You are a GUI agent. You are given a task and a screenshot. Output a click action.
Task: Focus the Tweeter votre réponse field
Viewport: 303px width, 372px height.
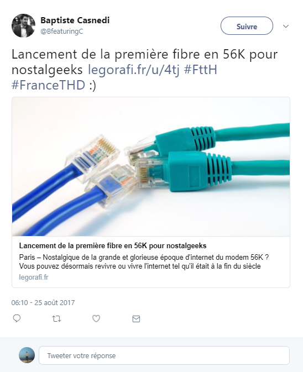[x=164, y=355]
